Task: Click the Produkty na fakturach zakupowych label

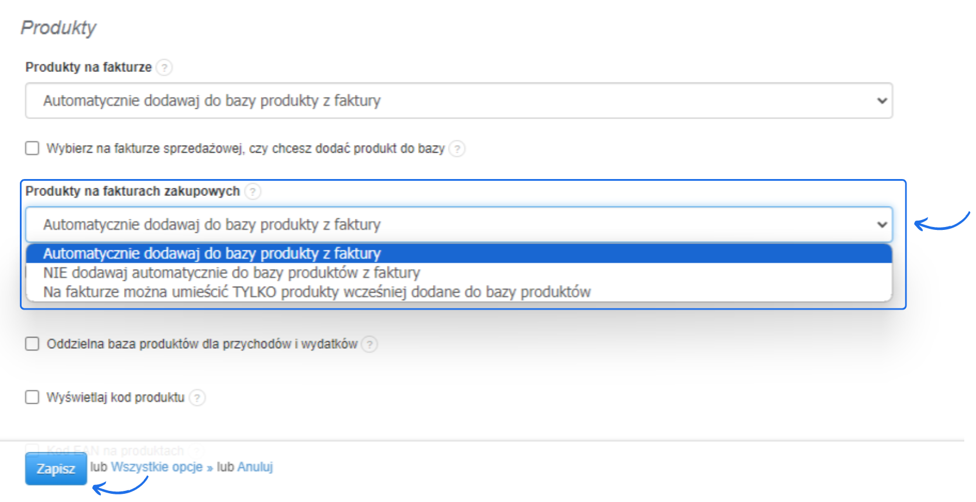Action: pyautogui.click(x=133, y=191)
